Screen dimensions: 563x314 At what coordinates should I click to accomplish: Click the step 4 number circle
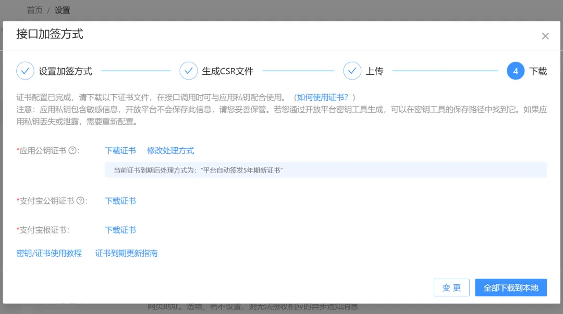515,71
